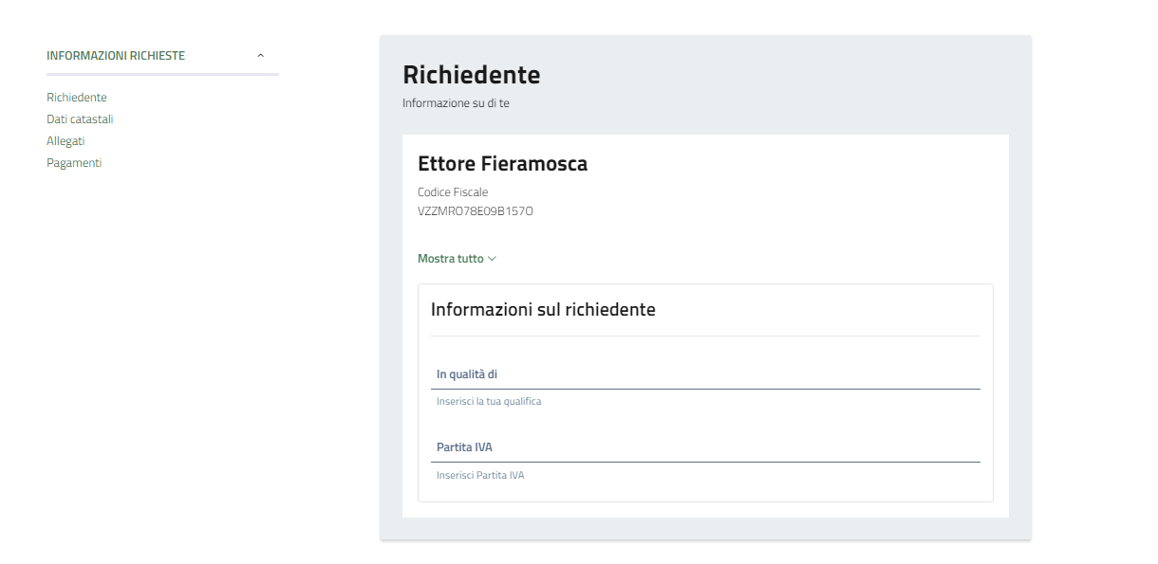Click the Informazione su di te subtitle
This screenshot has height=564, width=1158.
pyautogui.click(x=456, y=103)
